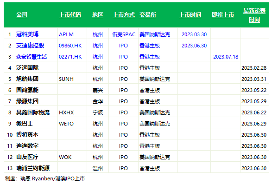Click the 上市代码 column header
272x185 pixels.
70,15
